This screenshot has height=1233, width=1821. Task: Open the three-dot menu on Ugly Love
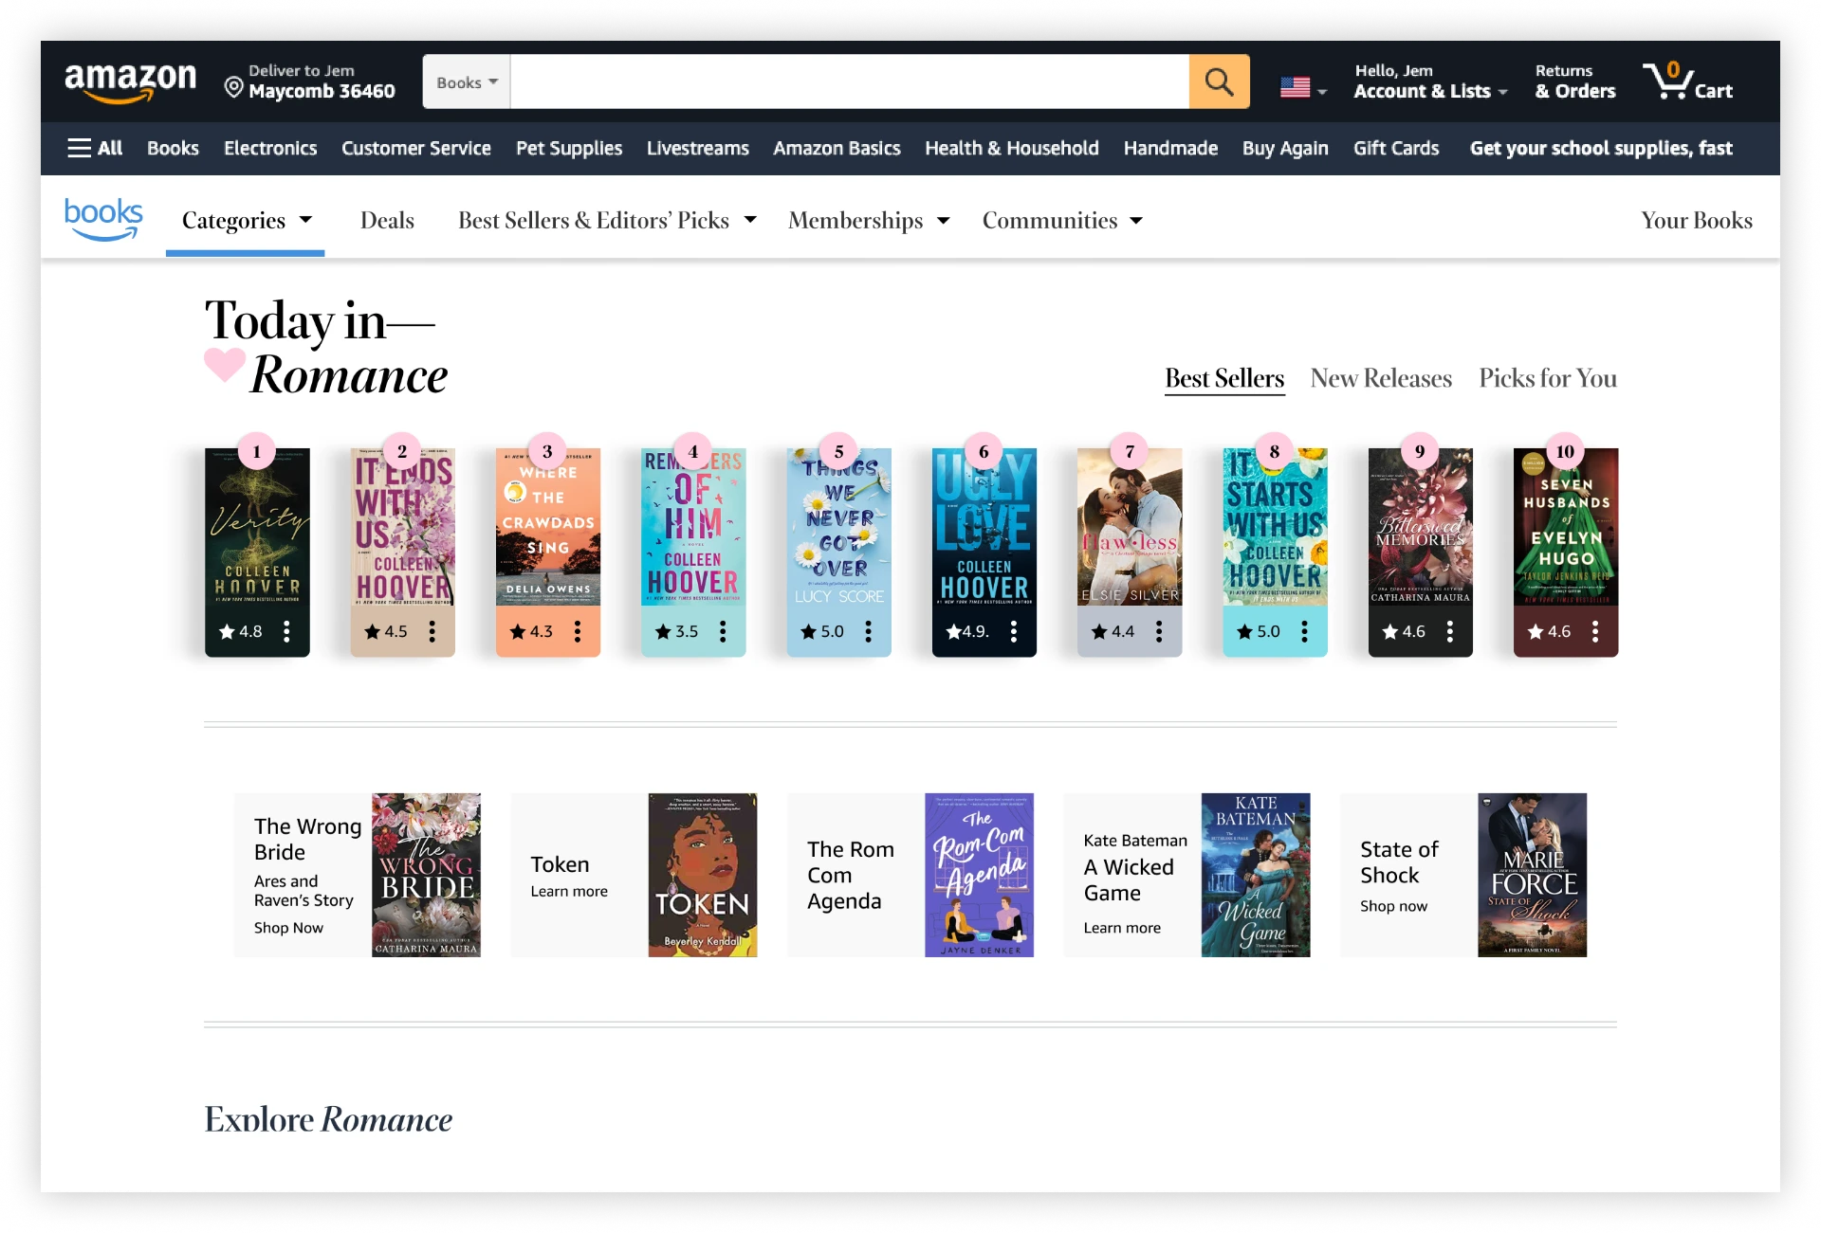click(1014, 631)
